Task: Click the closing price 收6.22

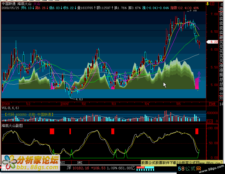Action: [69, 8]
